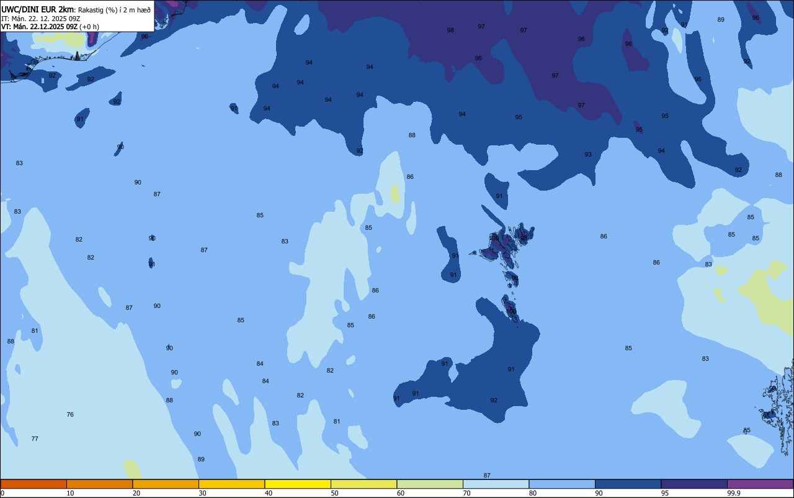
Task: Click the 'VT: Mán. 22.12.2025 09Z (+0 h)' line
Action: coord(50,27)
